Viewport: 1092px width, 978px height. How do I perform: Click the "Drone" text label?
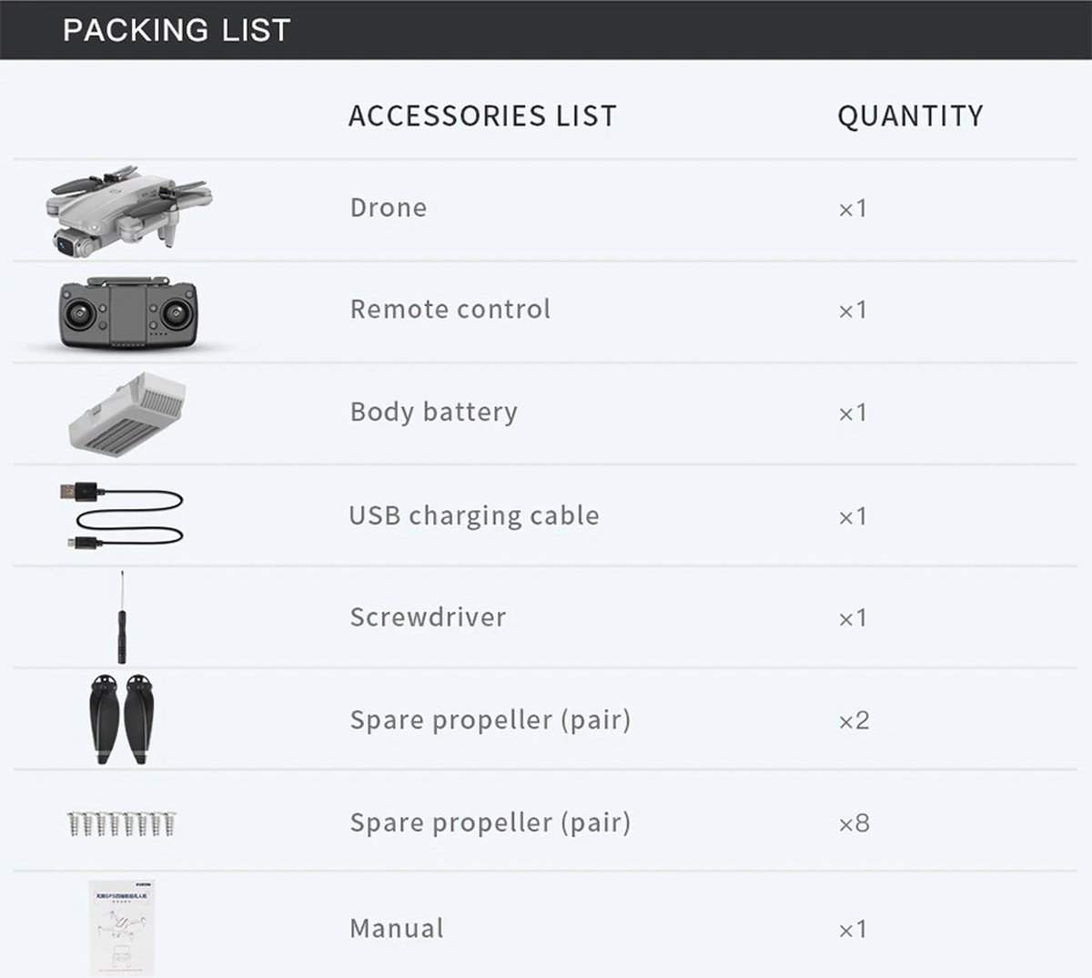[x=389, y=208]
